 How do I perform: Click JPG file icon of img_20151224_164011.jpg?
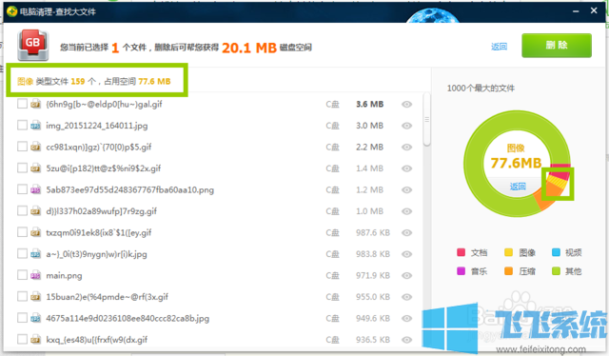coord(36,125)
